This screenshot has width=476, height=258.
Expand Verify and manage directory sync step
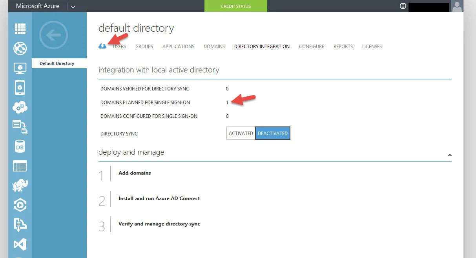click(159, 224)
